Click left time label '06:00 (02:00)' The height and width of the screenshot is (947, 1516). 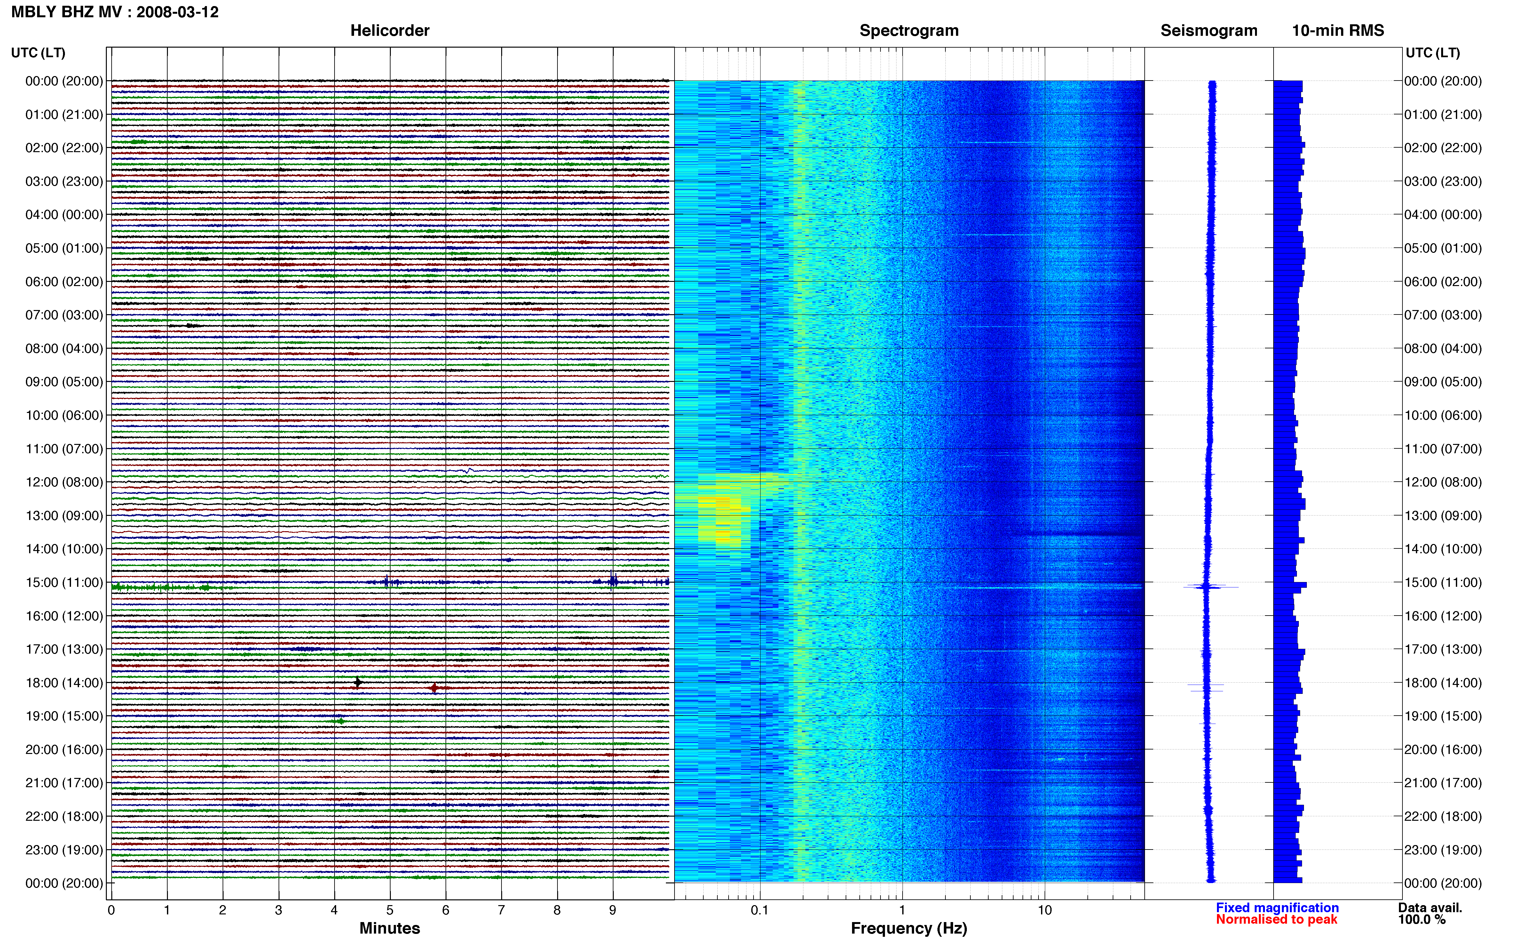(x=64, y=282)
